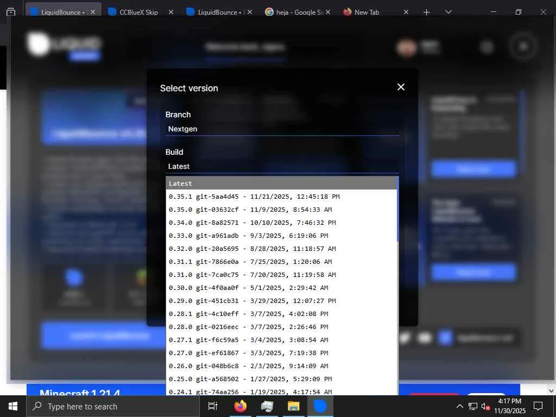Open the blue LiquidBounce launcher taskbar icon
Viewport: 556px width, 417px height.
click(320, 406)
